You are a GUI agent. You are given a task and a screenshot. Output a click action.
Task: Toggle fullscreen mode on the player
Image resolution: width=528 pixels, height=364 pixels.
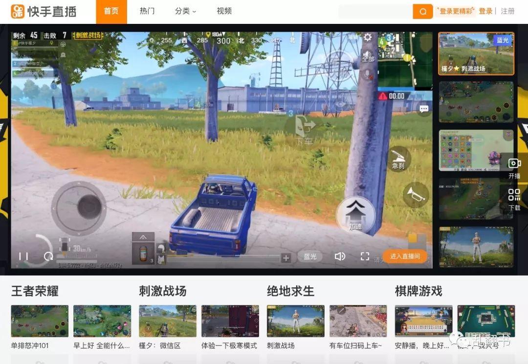[365, 257]
